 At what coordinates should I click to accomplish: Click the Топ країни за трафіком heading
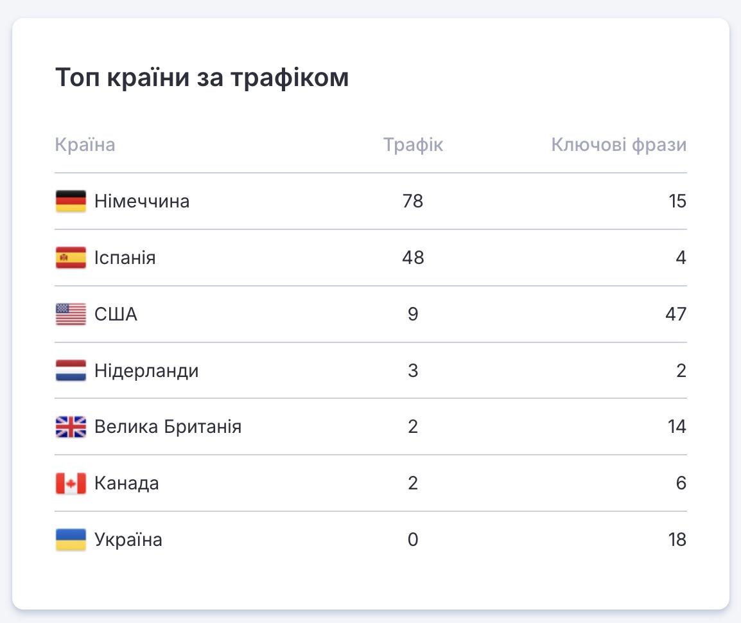[202, 78]
